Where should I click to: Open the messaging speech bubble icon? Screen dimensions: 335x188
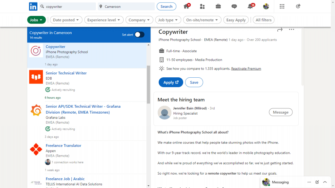tap(234, 6)
